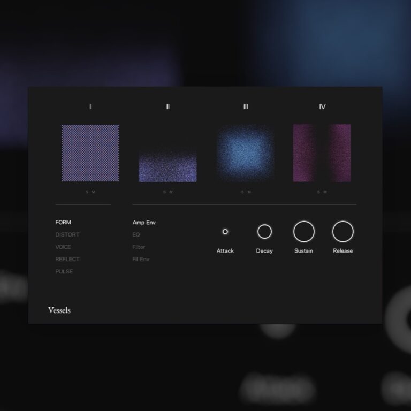Image resolution: width=411 pixels, height=411 pixels.
Task: Solo vessel III with its S button
Action: [242, 192]
